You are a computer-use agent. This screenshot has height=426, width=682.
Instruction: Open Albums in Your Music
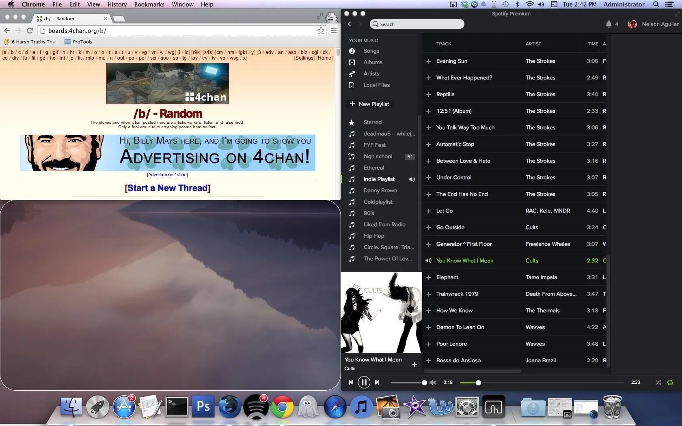(x=373, y=62)
